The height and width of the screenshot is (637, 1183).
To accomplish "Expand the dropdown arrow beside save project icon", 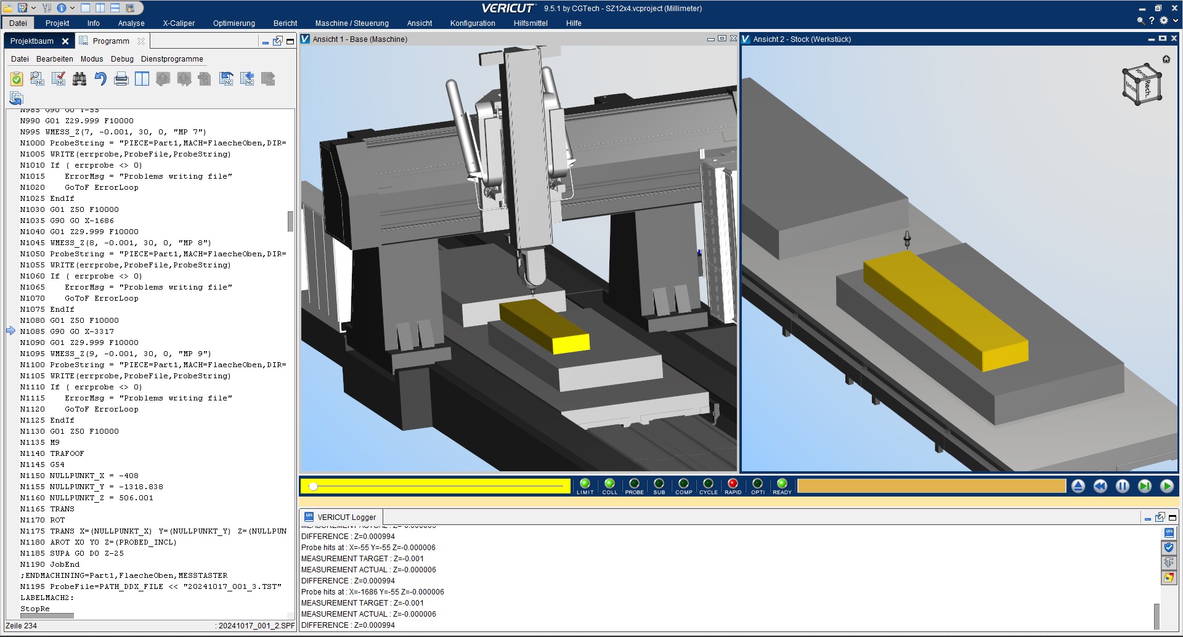I will [33, 8].
